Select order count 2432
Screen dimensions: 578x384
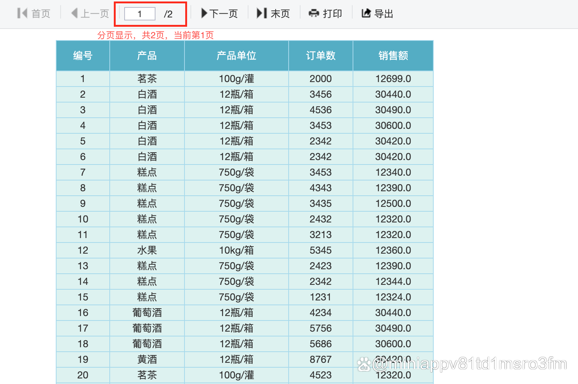pyautogui.click(x=321, y=219)
